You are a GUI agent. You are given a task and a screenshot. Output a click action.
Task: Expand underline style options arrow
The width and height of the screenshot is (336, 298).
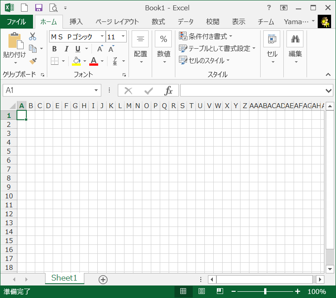coord(87,49)
